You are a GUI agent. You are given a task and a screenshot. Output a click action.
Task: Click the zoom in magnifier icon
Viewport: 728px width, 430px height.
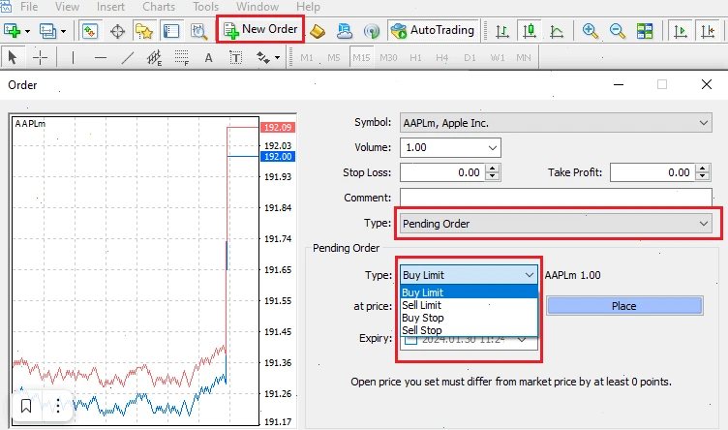591,30
